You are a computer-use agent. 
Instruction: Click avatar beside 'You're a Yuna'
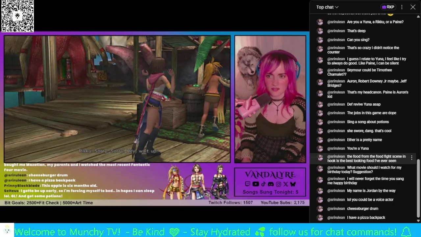(x=320, y=148)
